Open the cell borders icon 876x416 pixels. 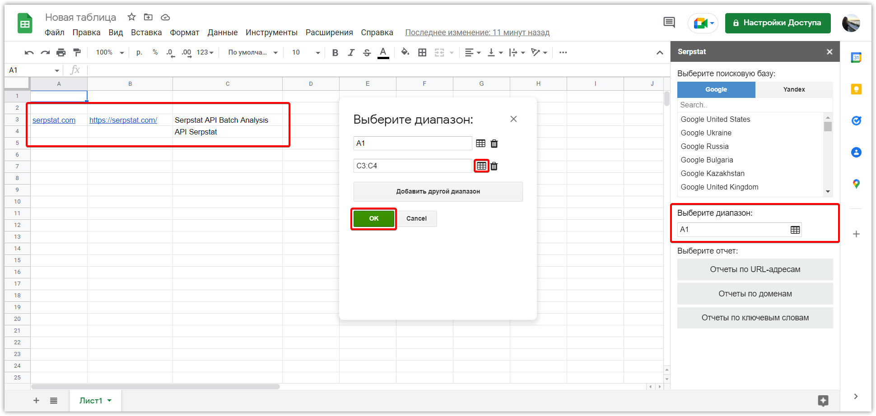pos(422,53)
